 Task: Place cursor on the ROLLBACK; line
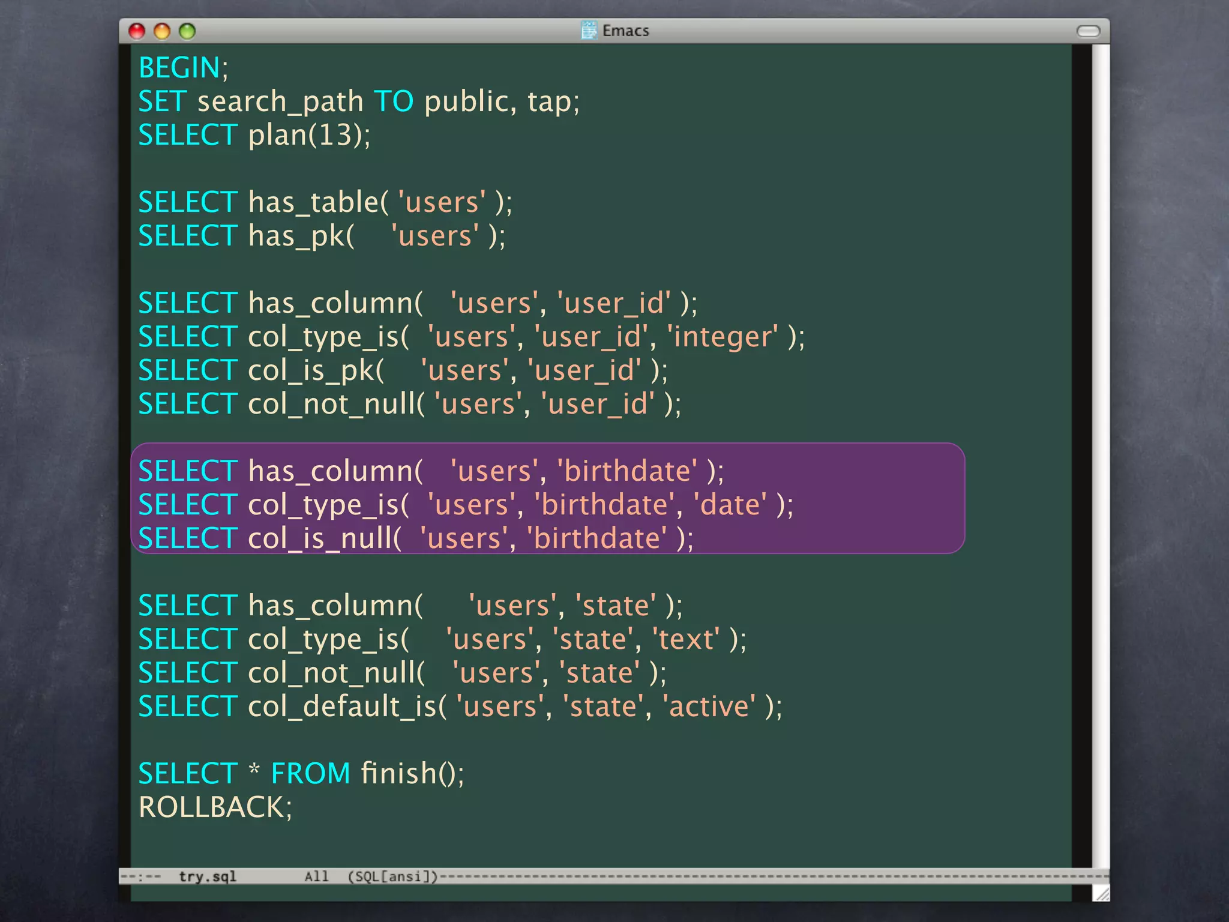pyautogui.click(x=215, y=807)
